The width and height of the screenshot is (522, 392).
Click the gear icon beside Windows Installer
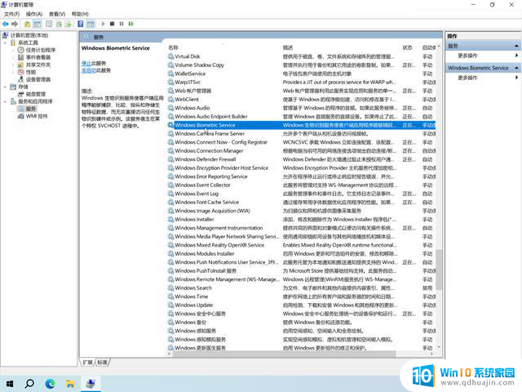point(170,220)
